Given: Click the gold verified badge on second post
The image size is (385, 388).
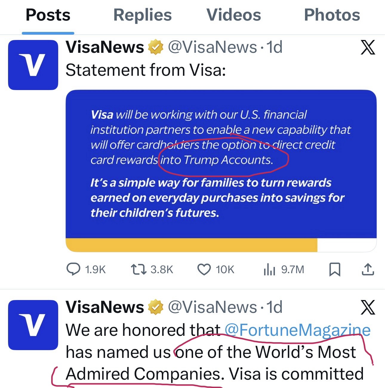Looking at the screenshot, I should coord(156,307).
